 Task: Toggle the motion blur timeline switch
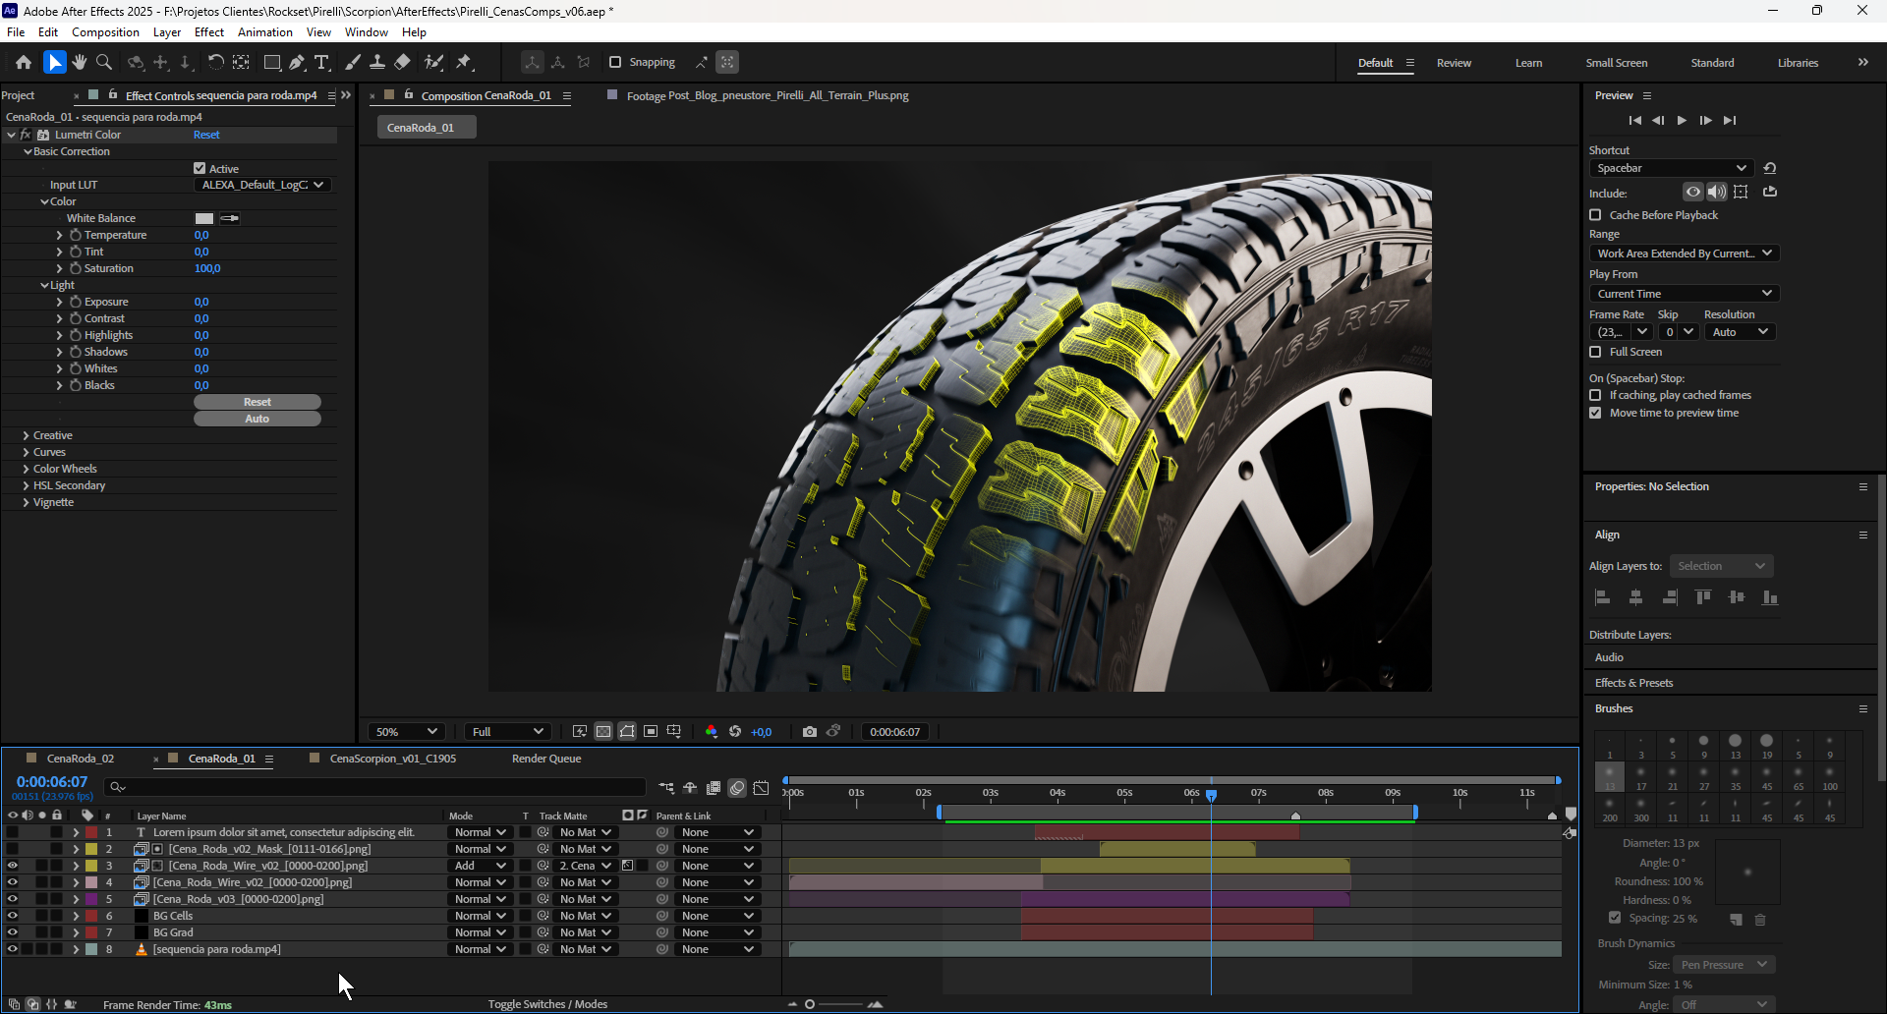[737, 787]
